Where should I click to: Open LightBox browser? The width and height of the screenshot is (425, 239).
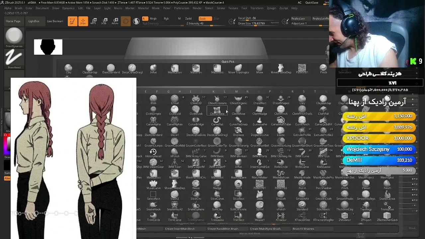tap(34, 21)
